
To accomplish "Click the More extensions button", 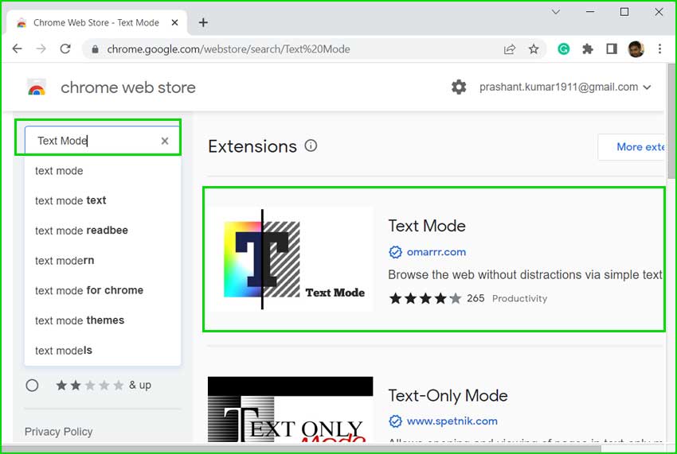I will 632,147.
